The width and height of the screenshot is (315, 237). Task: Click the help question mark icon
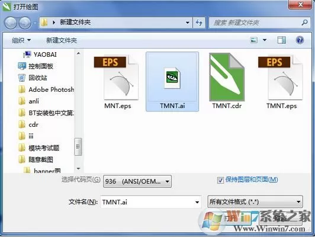[300, 40]
